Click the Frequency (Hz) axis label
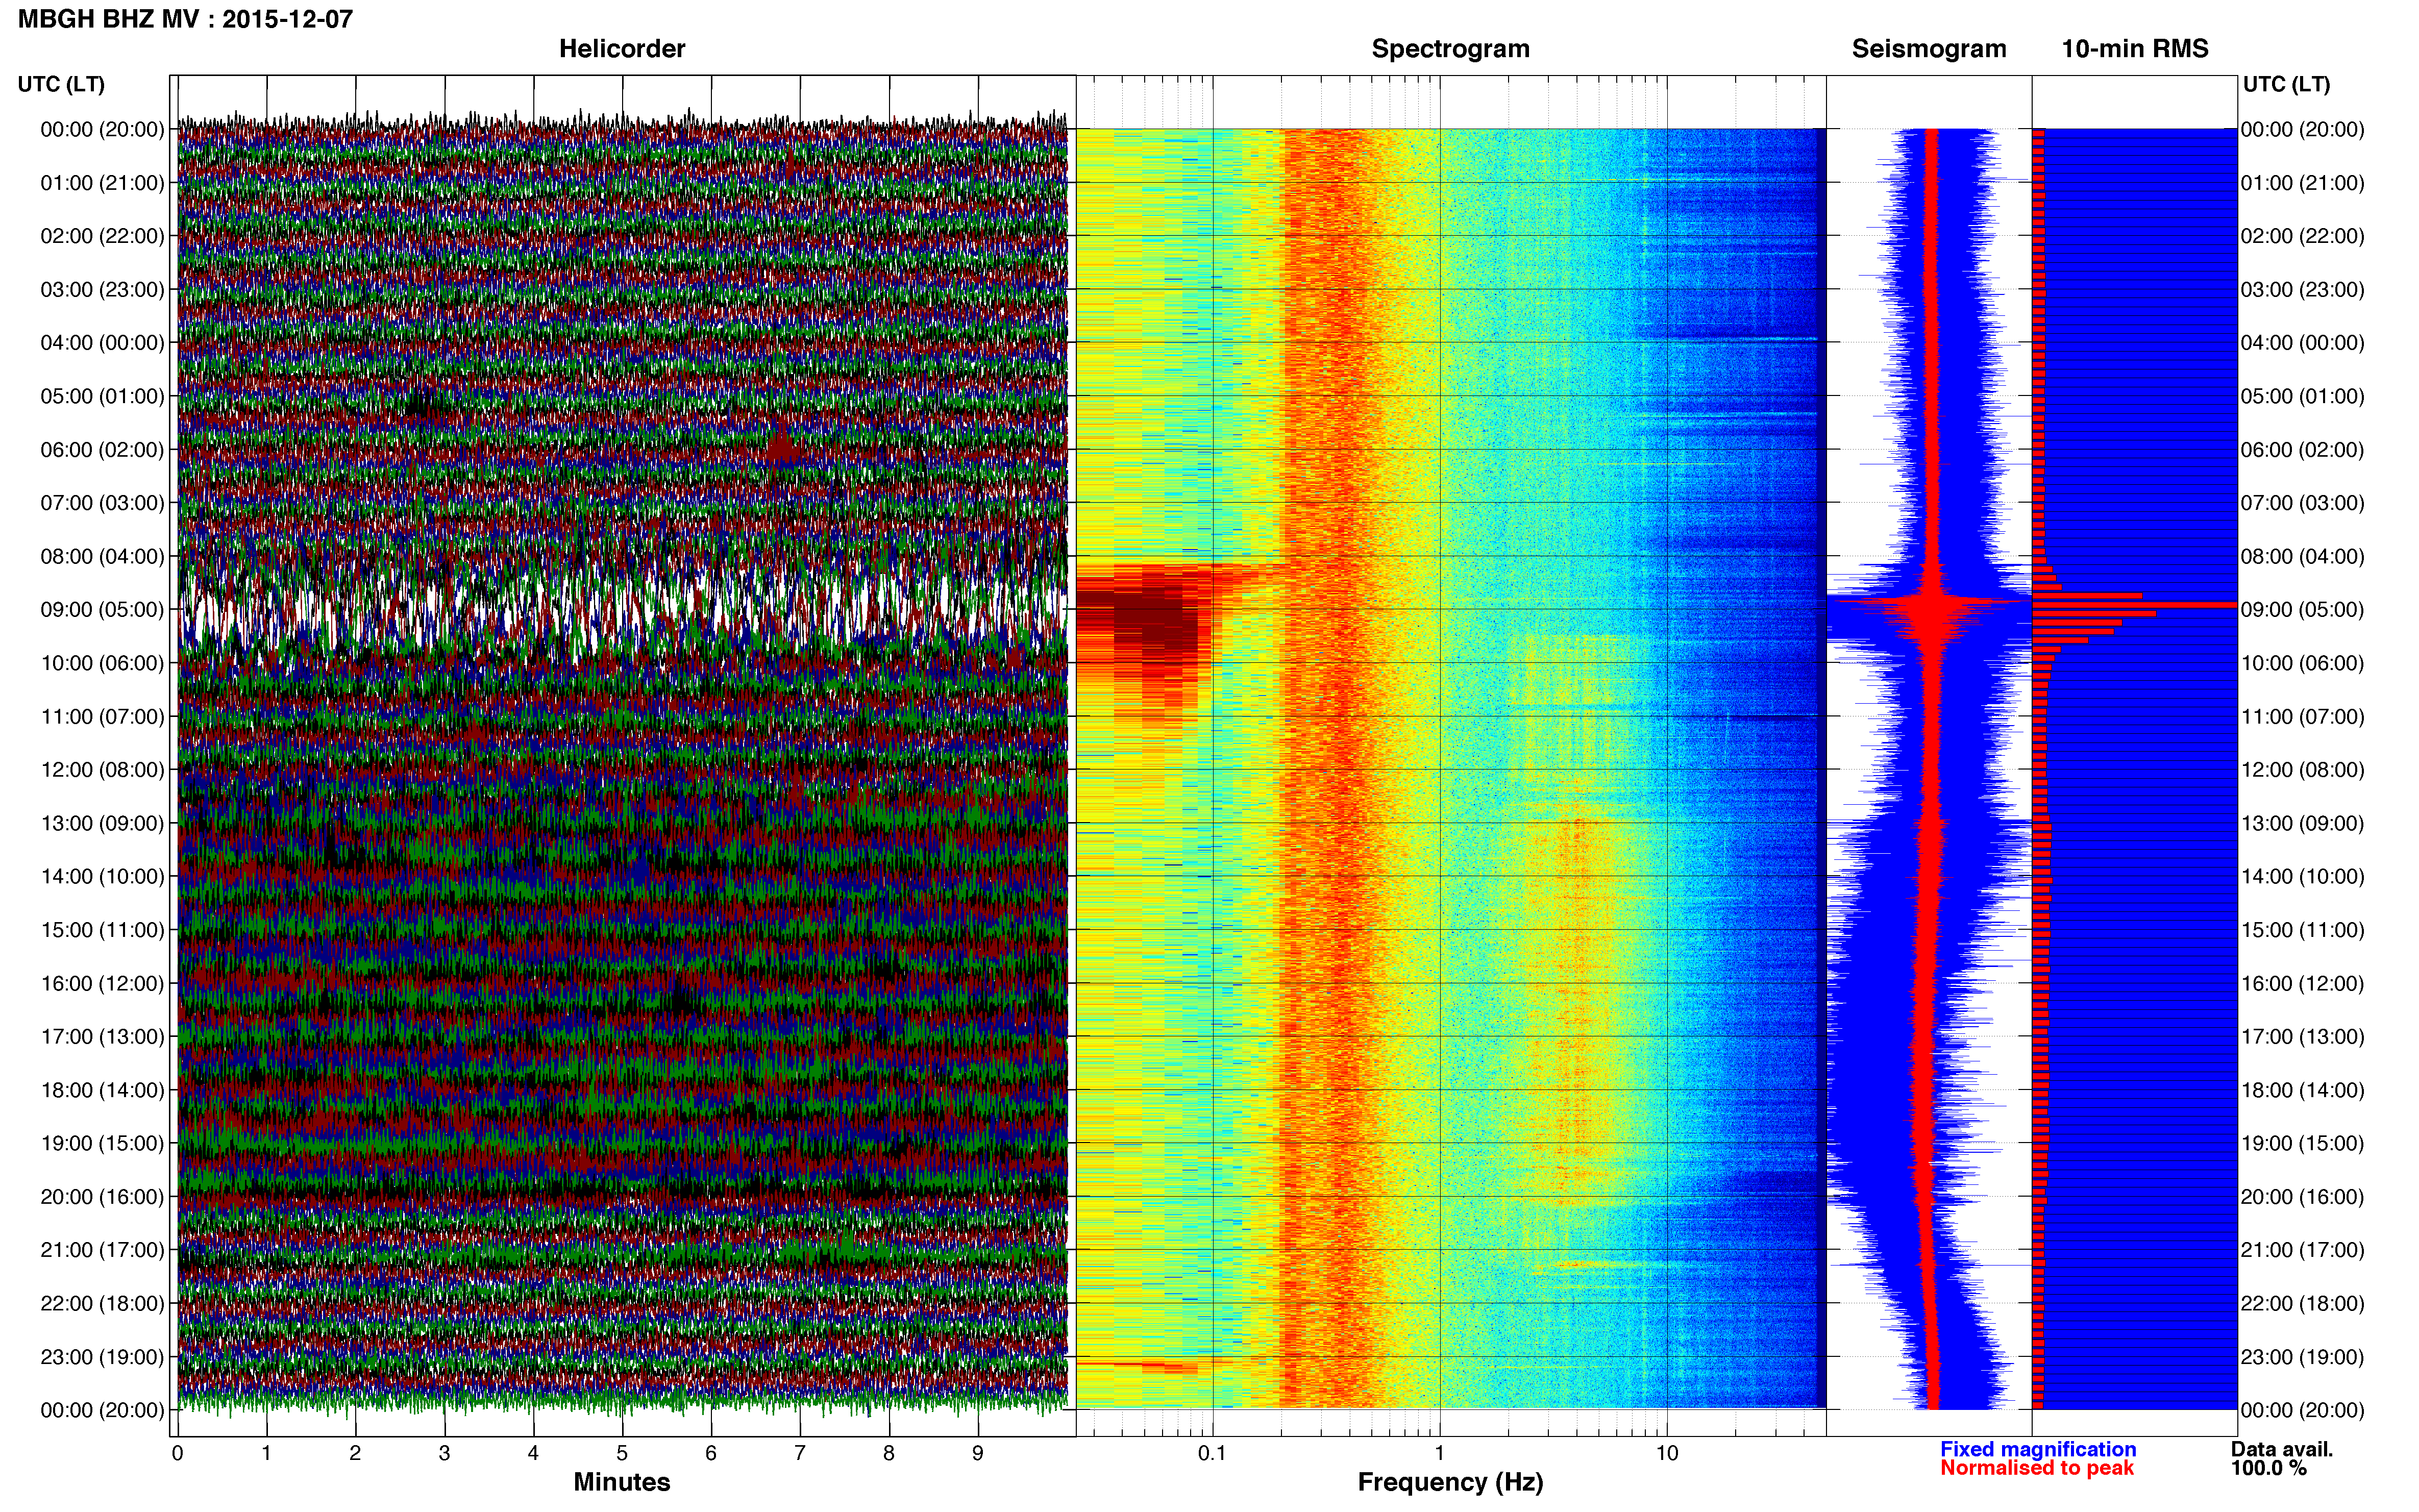The width and height of the screenshot is (2419, 1512). click(1450, 1482)
